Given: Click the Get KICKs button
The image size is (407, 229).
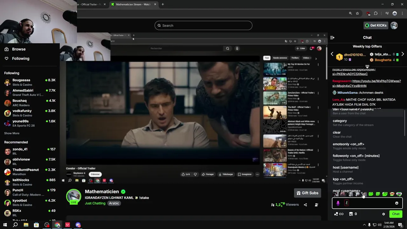Looking at the screenshot, I should pyautogui.click(x=376, y=25).
